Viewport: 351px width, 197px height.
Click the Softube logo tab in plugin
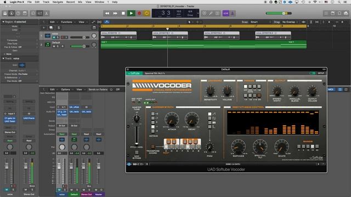tap(134, 73)
